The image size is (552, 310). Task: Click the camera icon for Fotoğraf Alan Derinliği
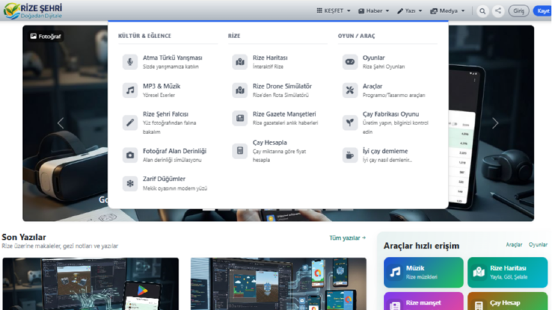pyautogui.click(x=130, y=155)
